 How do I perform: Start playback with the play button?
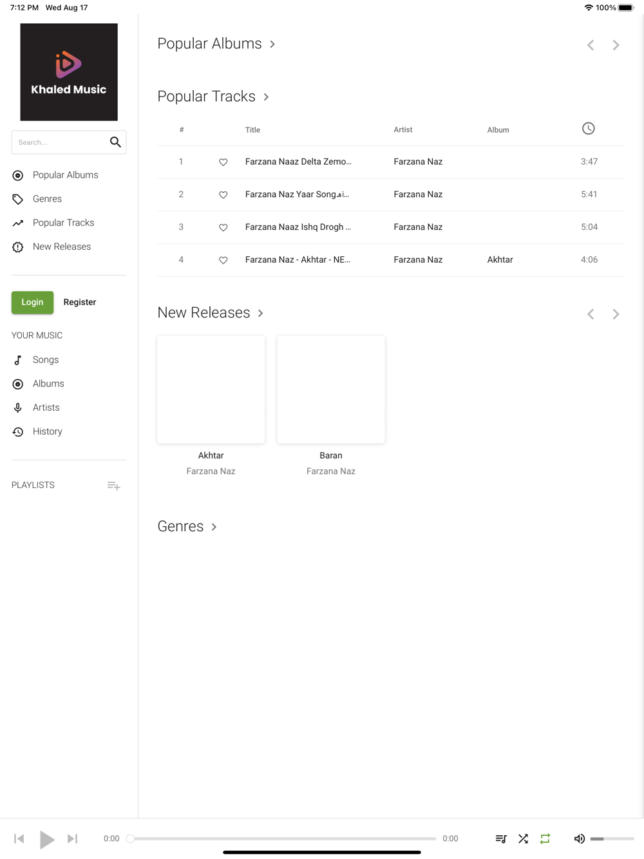coord(47,839)
